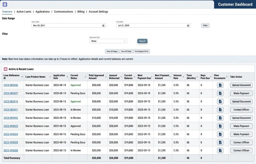Switch to the Billing tab
The width and height of the screenshot is (256, 164).
[x=81, y=12]
